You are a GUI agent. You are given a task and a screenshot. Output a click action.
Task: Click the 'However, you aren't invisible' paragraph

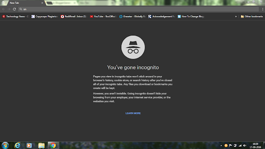132,97
